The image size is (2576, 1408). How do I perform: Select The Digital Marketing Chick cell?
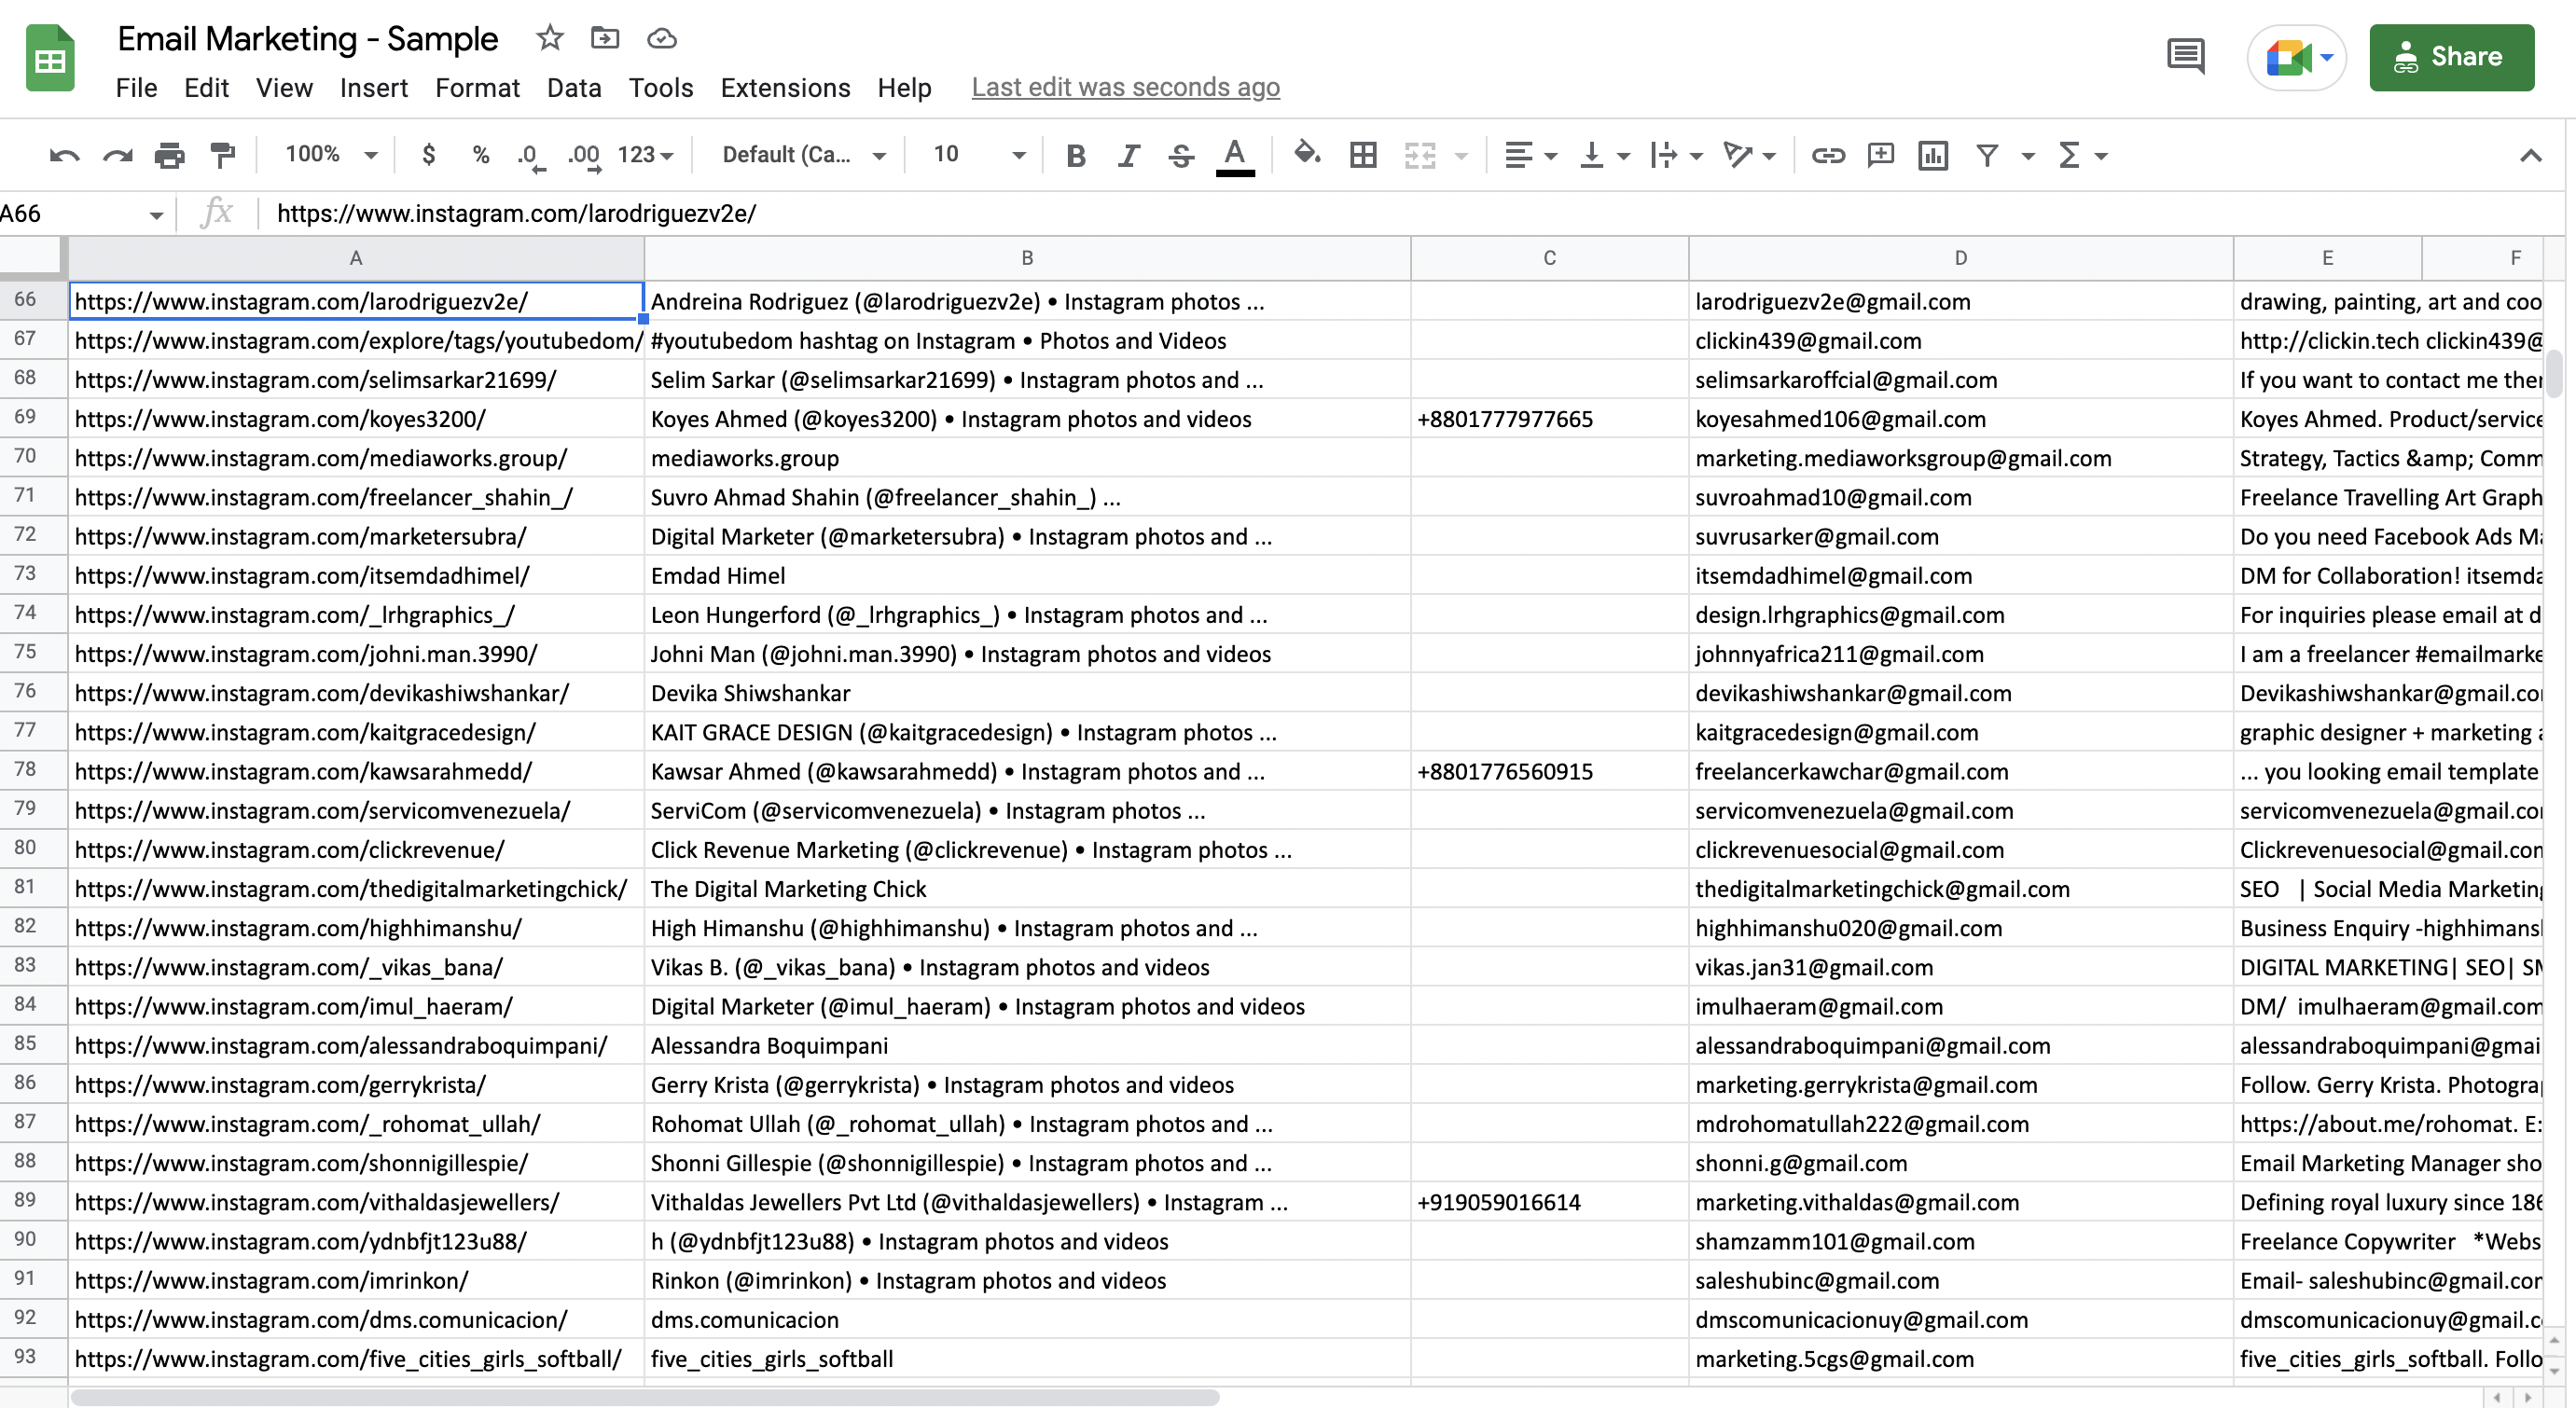point(1027,889)
